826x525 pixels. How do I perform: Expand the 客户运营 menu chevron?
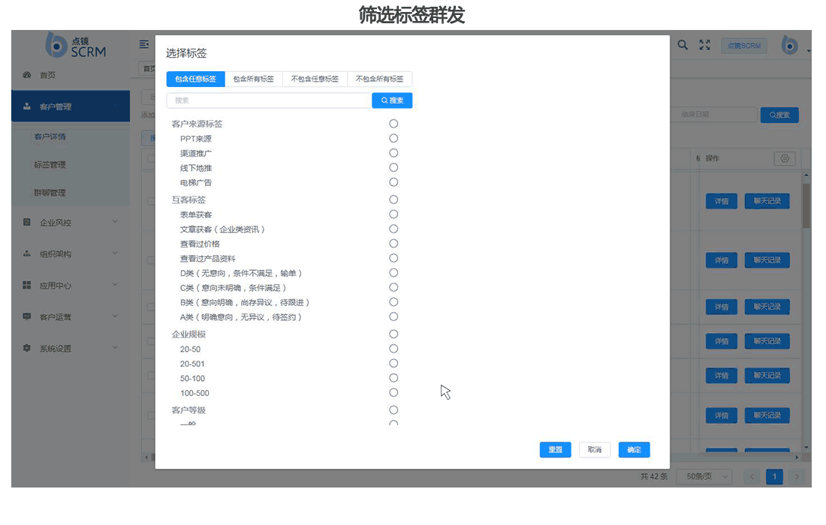tap(116, 316)
